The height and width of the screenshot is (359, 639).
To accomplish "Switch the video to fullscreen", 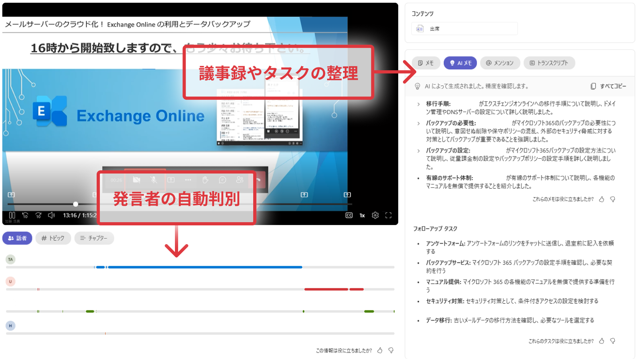I will 388,215.
